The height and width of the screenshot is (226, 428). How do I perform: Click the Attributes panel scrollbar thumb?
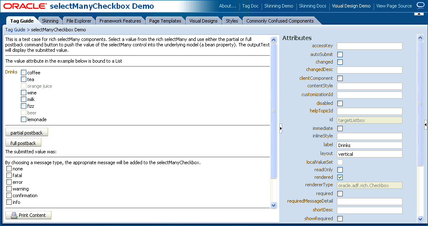(x=420, y=104)
